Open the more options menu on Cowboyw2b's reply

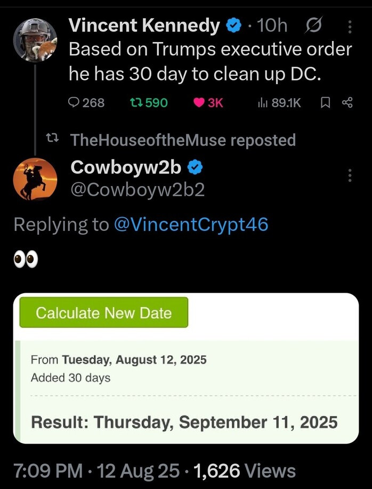coord(350,175)
